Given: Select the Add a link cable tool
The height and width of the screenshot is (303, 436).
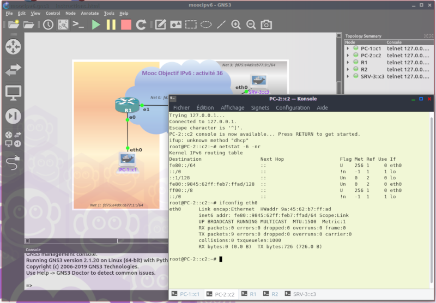Looking at the screenshot, I should [x=13, y=162].
